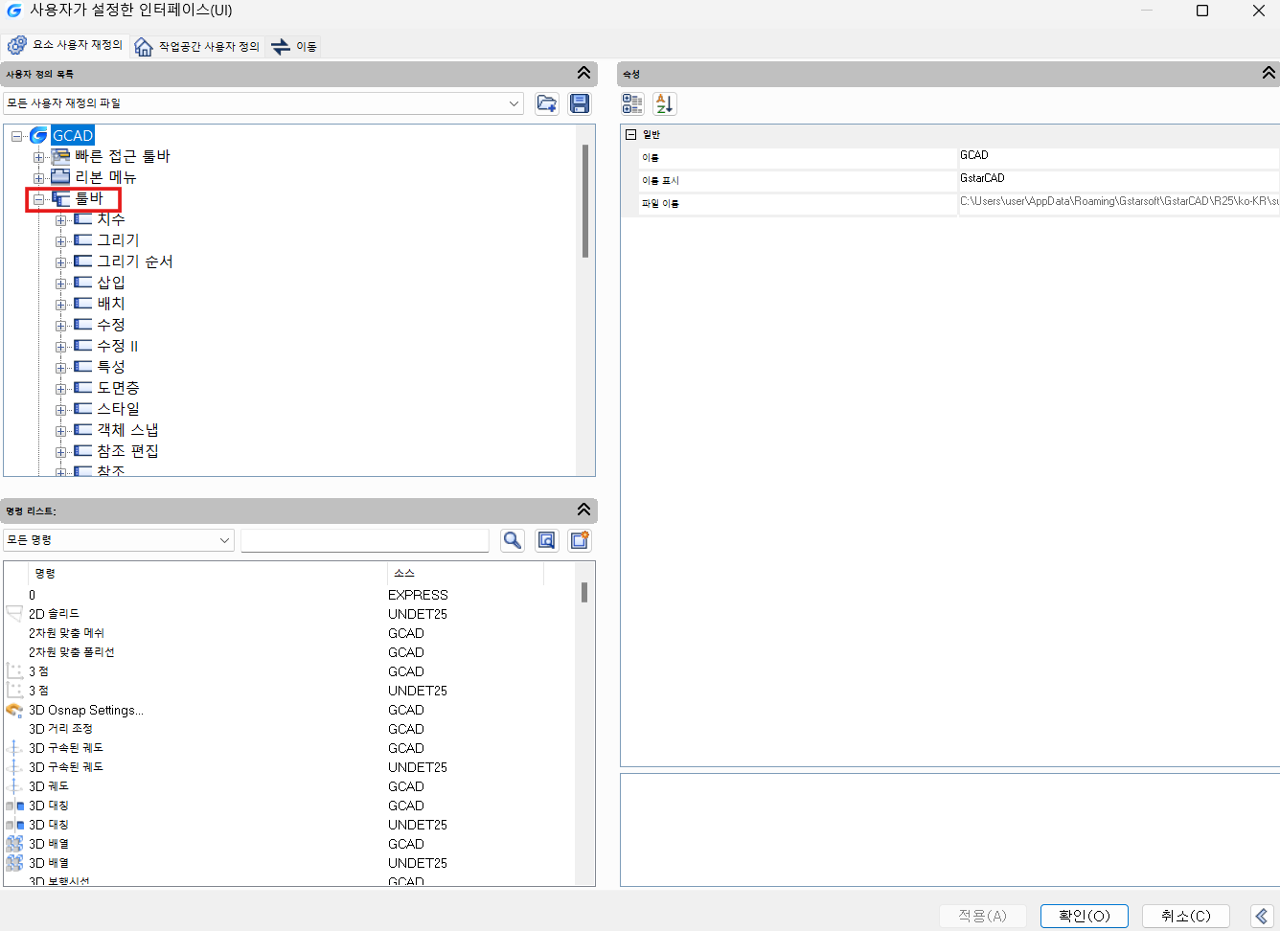The width and height of the screenshot is (1280, 931).
Task: Click the GCAD root node icon
Action: [x=38, y=136]
